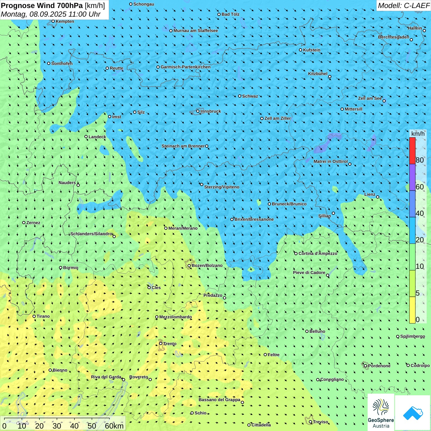The image size is (431, 431).
Task: Click the 'Steinach am Brenner' label
Action: click(183, 146)
